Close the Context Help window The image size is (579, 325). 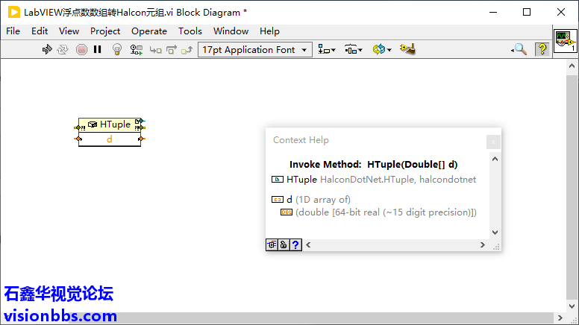pyautogui.click(x=492, y=141)
